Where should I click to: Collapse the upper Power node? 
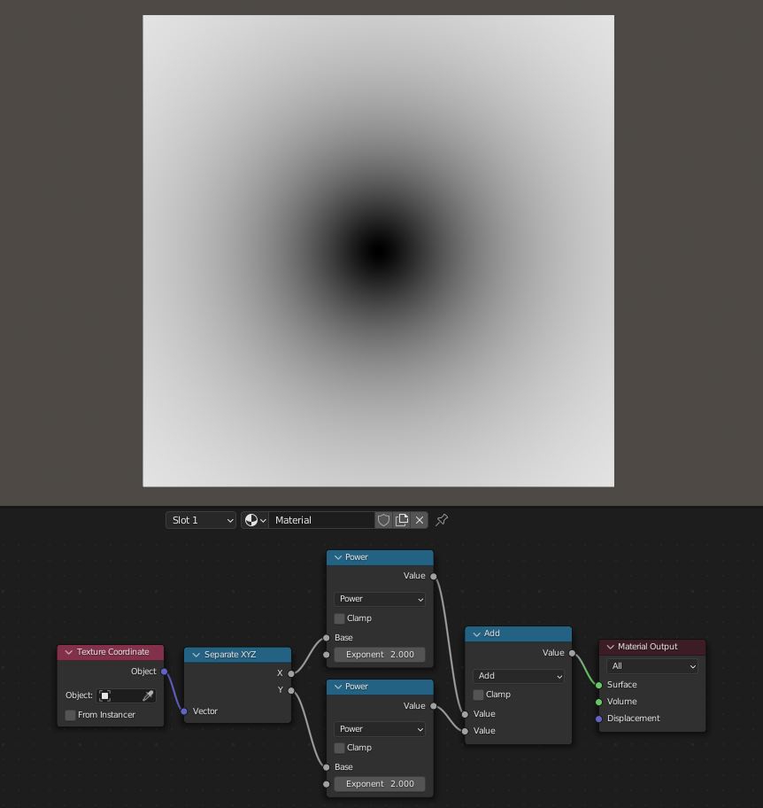point(338,557)
